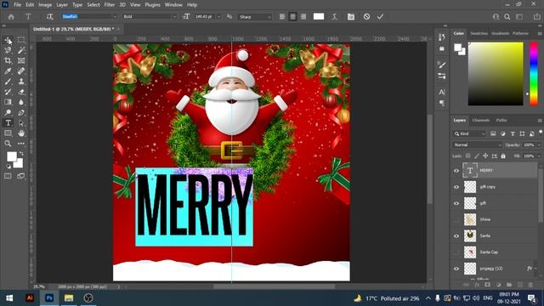The height and width of the screenshot is (306, 544).
Task: Open Illustrator from the taskbar
Action: (30, 298)
